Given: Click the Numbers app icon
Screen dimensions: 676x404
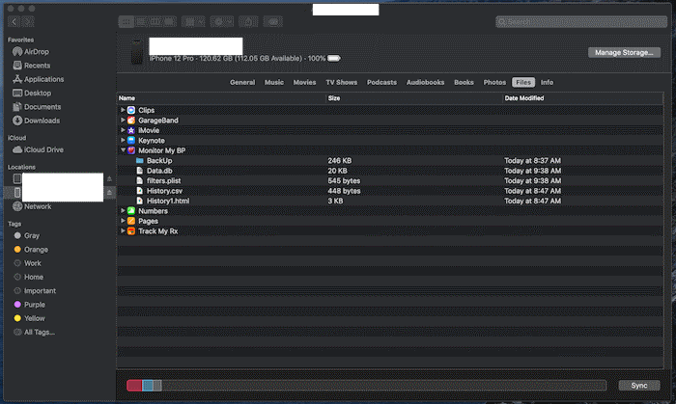Looking at the screenshot, I should pos(131,211).
